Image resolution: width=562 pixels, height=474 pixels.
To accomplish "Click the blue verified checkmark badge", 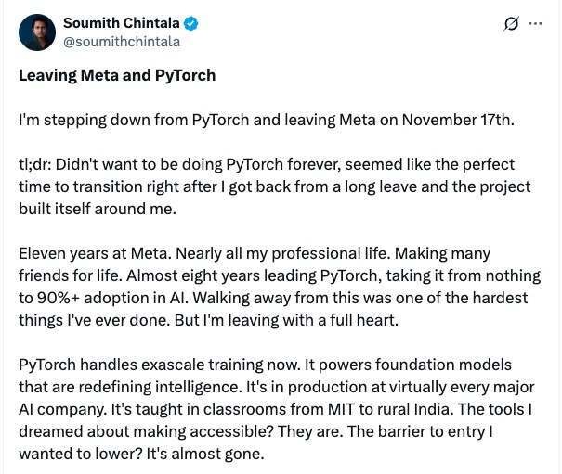I will (191, 23).
